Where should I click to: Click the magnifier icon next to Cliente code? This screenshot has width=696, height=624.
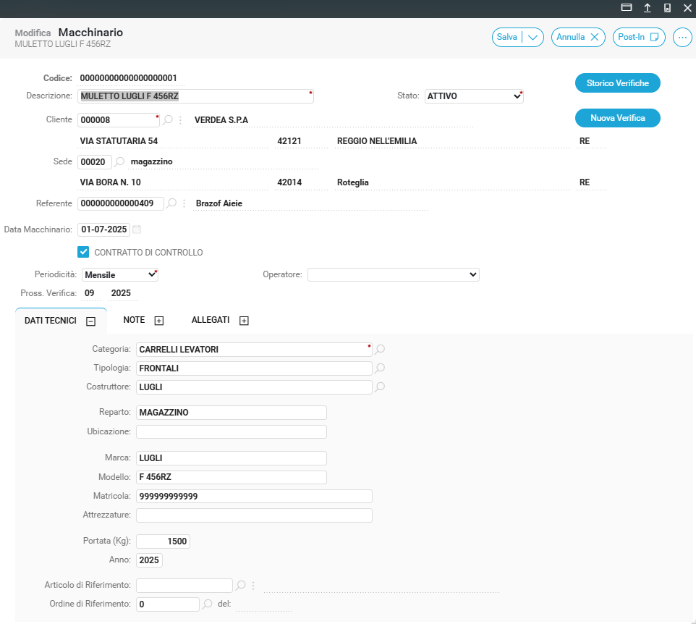pos(169,120)
